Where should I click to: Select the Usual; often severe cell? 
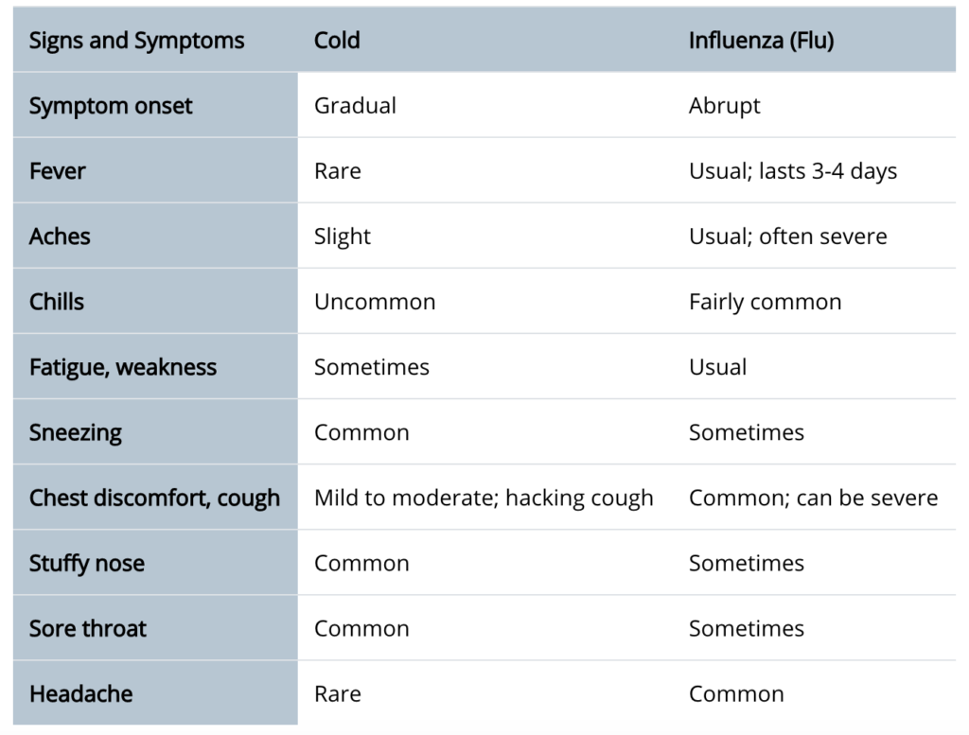click(788, 236)
